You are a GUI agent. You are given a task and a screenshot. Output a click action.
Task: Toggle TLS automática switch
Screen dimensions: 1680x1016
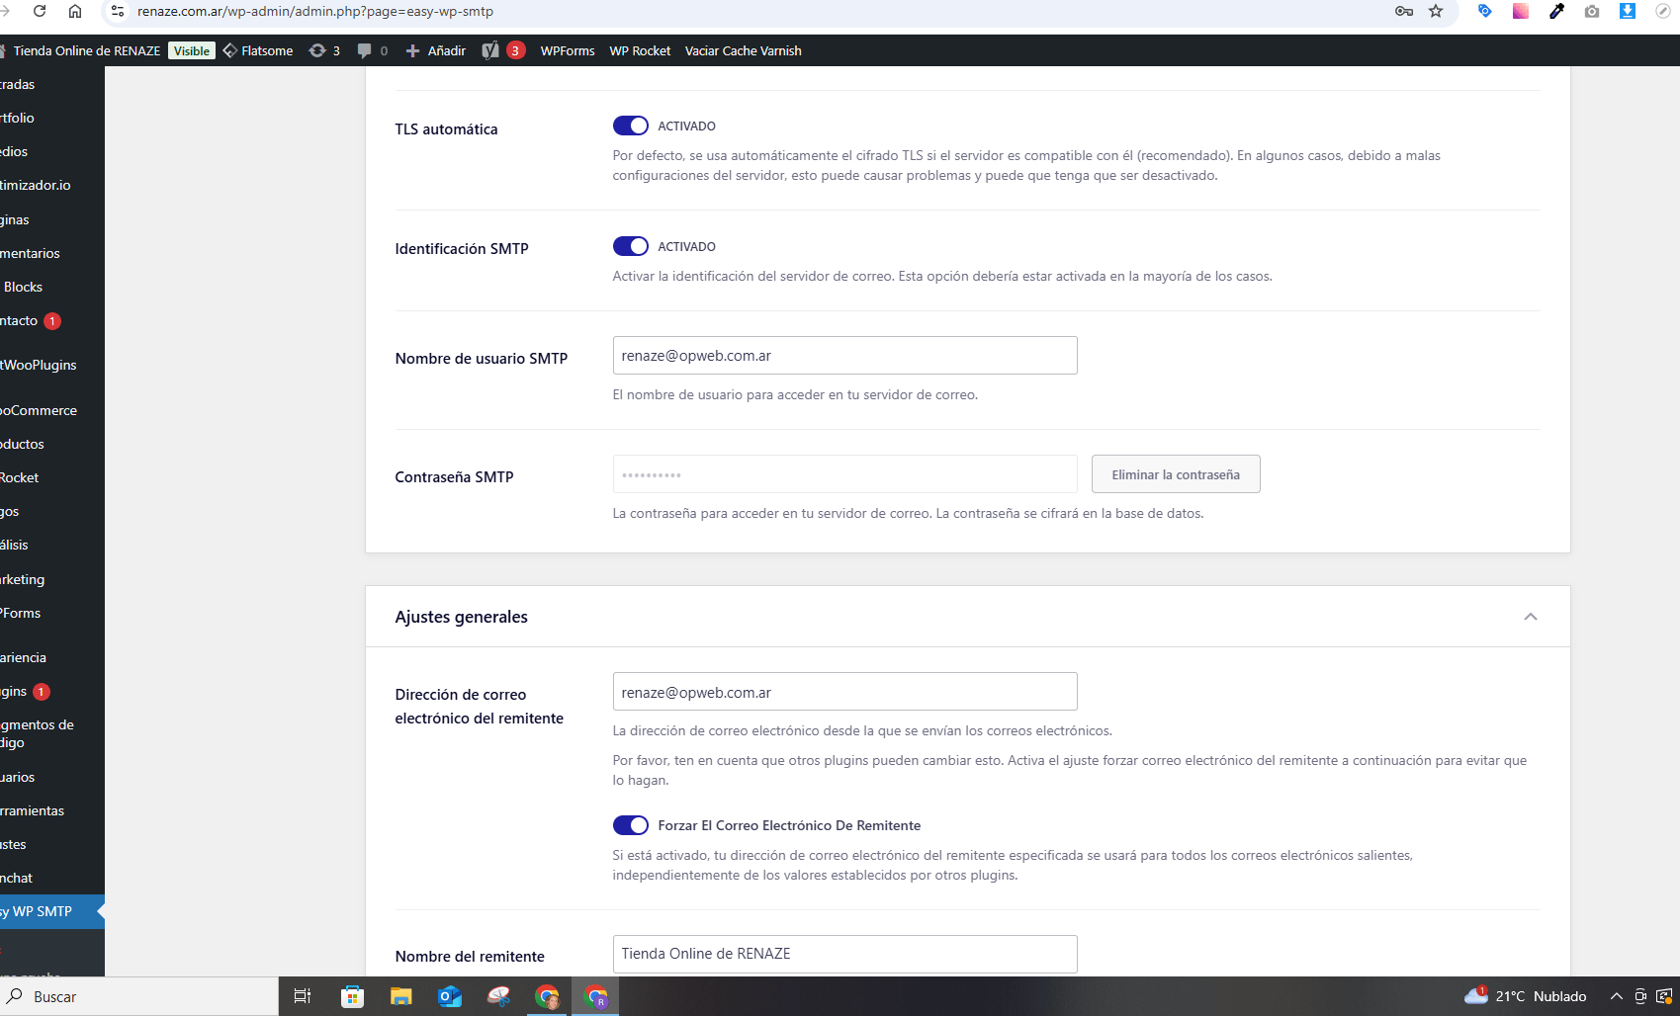click(x=631, y=126)
